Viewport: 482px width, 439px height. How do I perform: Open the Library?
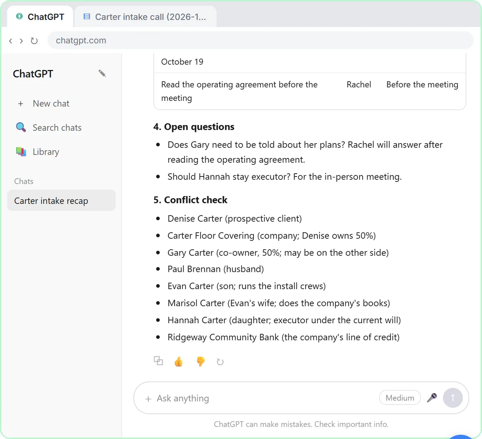click(61, 152)
